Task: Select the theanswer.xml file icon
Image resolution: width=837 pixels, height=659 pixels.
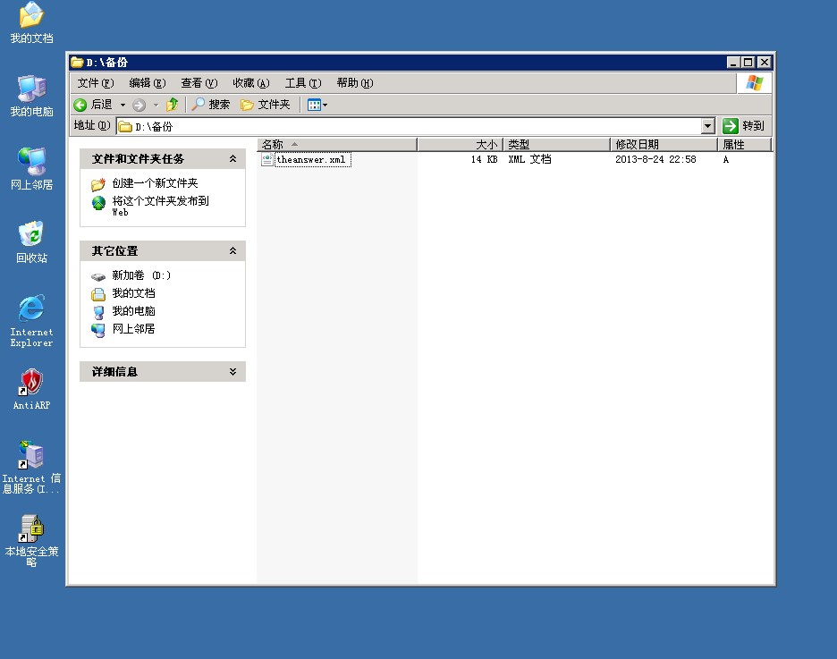Action: pos(266,159)
